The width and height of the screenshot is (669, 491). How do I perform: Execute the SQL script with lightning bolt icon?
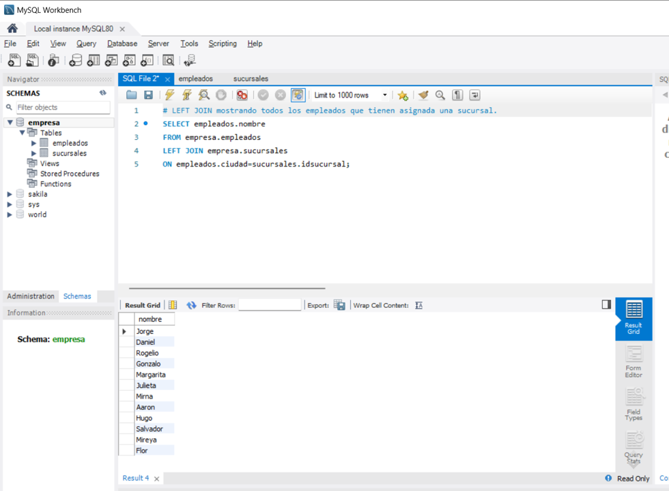click(x=169, y=95)
